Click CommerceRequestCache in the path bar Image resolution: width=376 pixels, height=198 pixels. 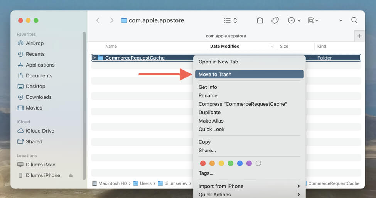coord(334,183)
